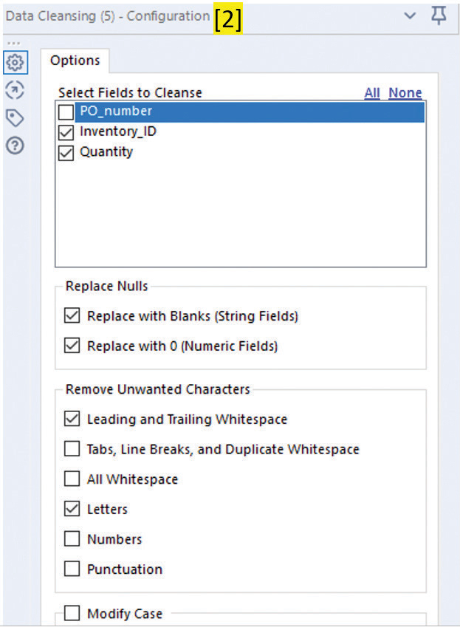Enable the All Whitespace option
The height and width of the screenshot is (630, 460).
[72, 479]
